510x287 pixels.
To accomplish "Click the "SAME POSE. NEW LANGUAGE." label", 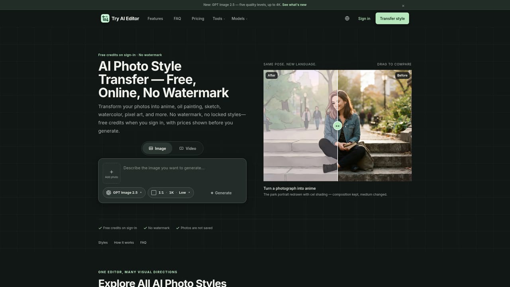I will click(x=290, y=64).
